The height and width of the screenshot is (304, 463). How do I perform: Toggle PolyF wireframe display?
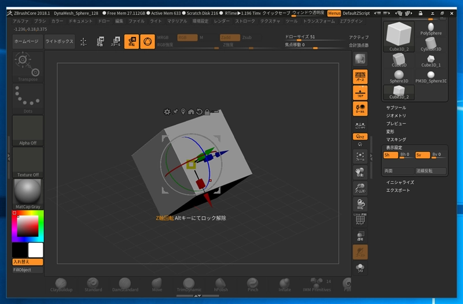tap(360, 220)
